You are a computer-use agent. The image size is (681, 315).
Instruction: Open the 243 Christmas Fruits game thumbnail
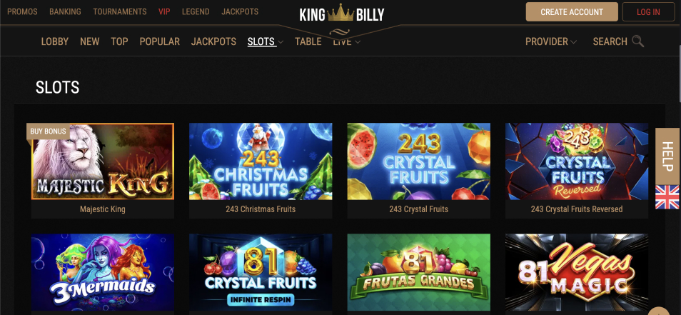tap(261, 161)
